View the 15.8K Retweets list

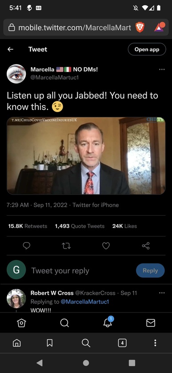click(x=28, y=226)
